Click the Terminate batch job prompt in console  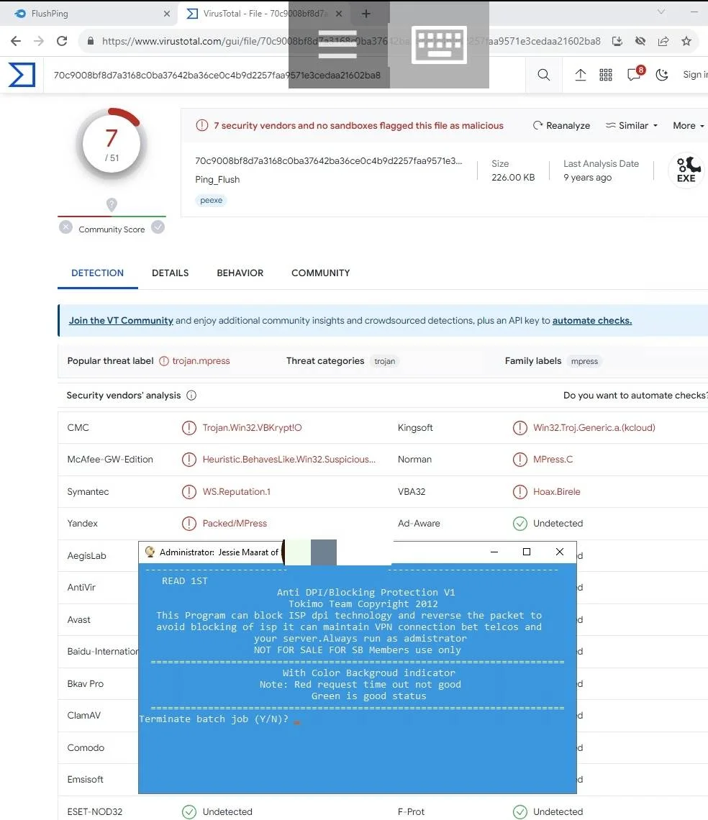point(214,719)
